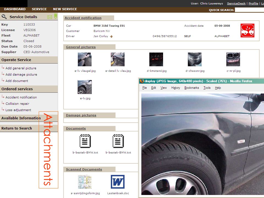Click the red car accident icon
The width and height of the screenshot is (264, 198).
point(247,31)
